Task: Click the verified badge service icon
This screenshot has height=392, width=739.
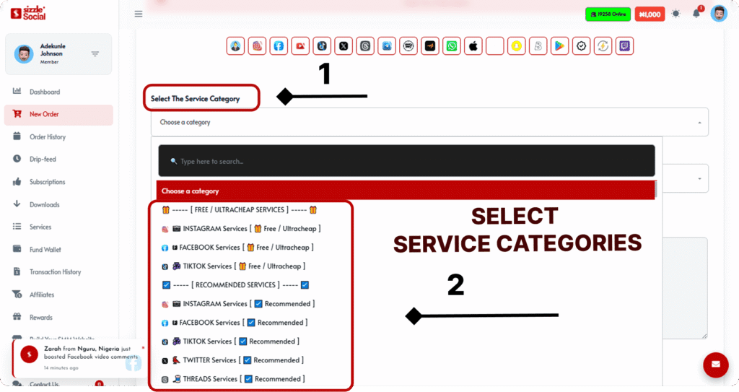Action: 581,45
